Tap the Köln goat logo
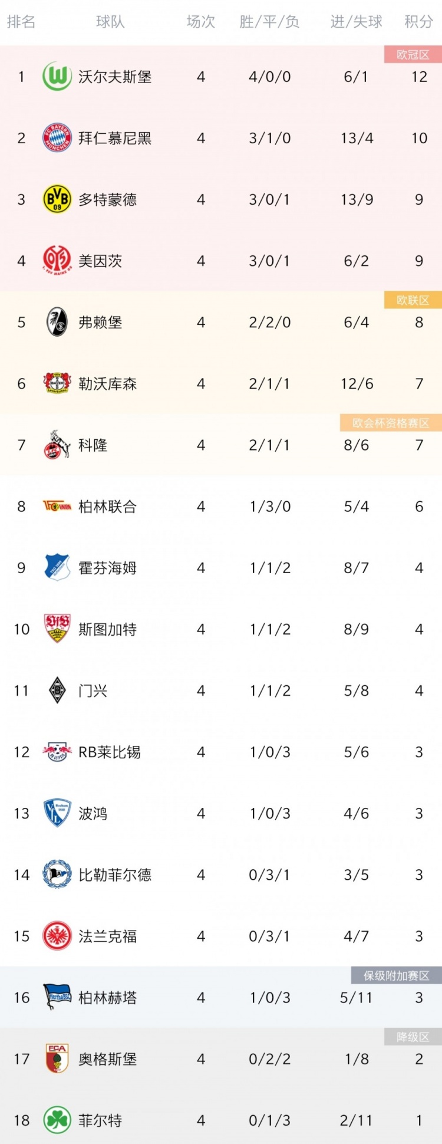The image size is (442, 1144). pyautogui.click(x=57, y=445)
